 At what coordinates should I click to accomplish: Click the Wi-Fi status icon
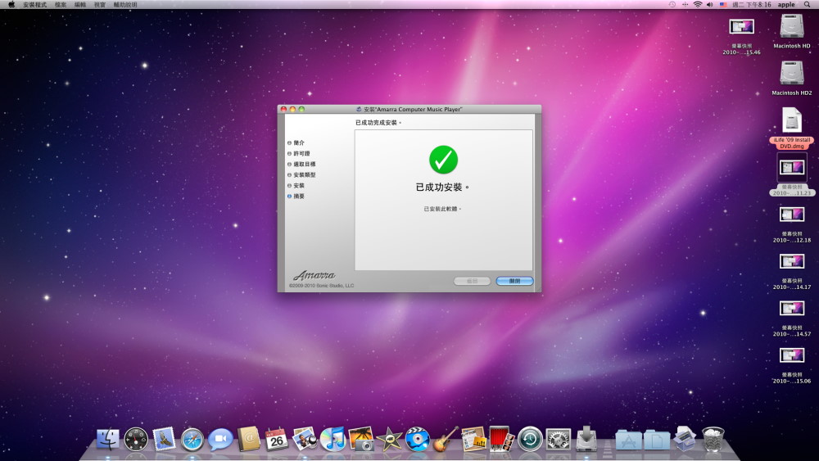[x=697, y=4]
